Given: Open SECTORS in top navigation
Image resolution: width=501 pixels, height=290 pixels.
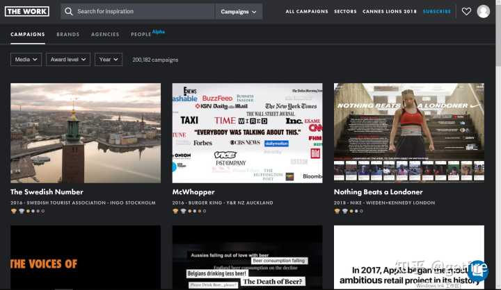Looking at the screenshot, I should [345, 12].
